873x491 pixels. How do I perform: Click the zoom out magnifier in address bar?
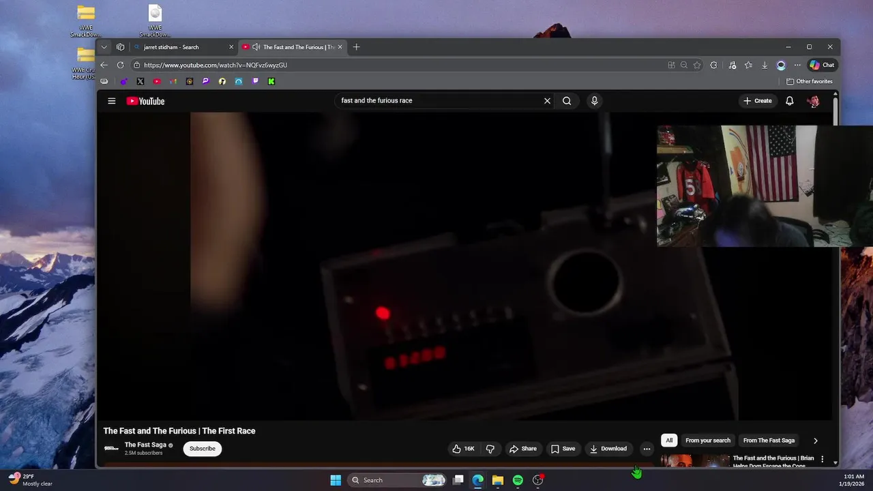684,65
